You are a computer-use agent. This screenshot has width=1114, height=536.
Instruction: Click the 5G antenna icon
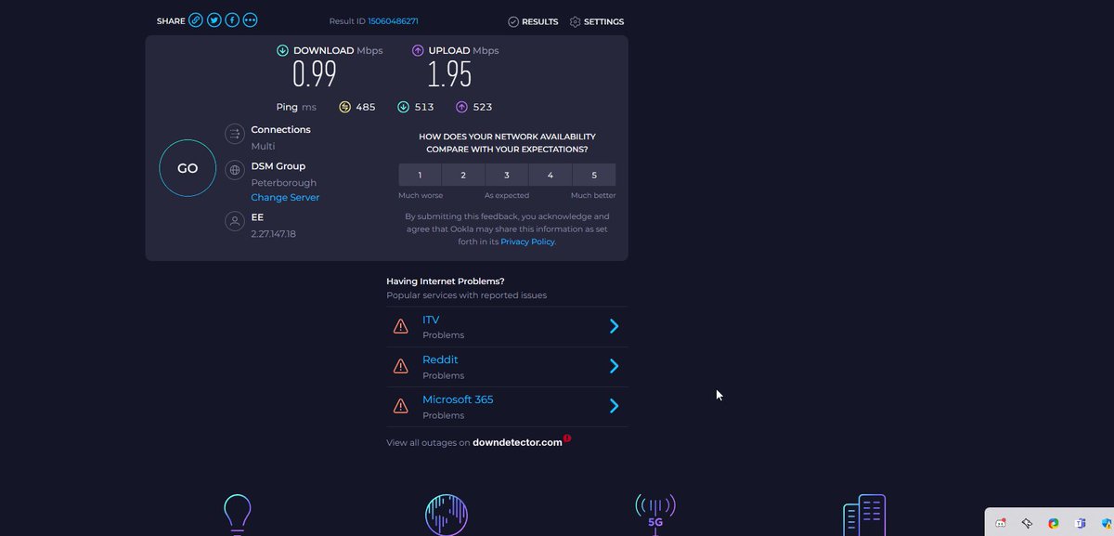click(655, 515)
